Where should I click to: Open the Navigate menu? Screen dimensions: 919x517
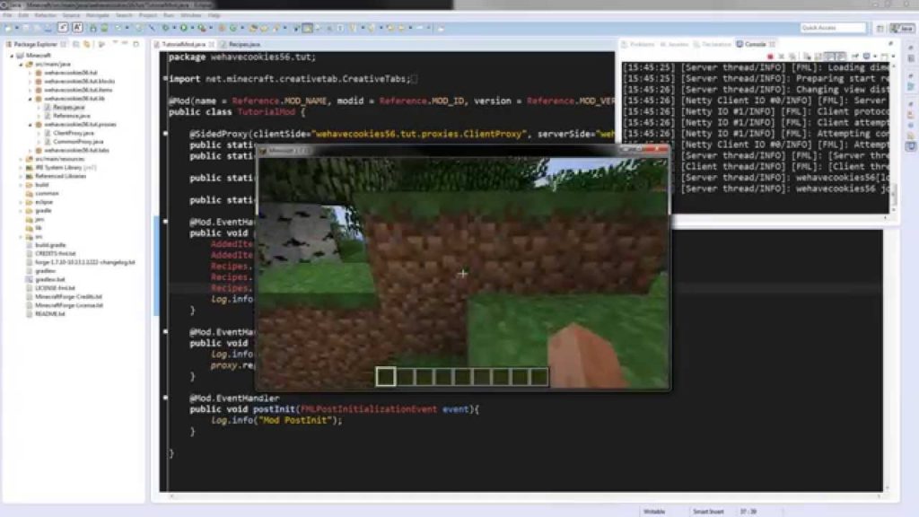(98, 15)
